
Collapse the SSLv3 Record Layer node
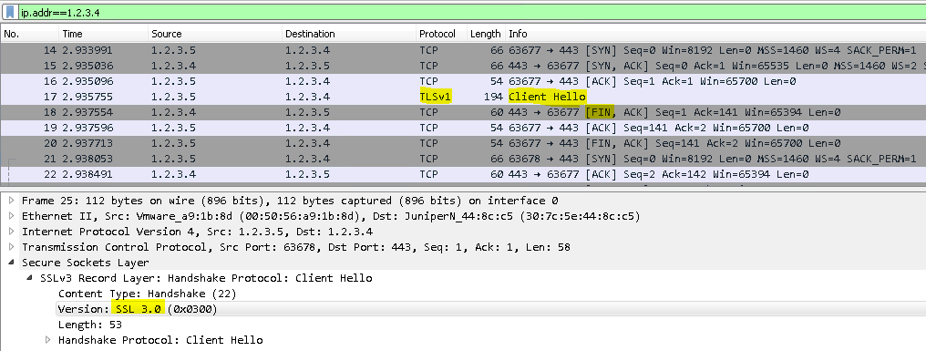coord(29,278)
